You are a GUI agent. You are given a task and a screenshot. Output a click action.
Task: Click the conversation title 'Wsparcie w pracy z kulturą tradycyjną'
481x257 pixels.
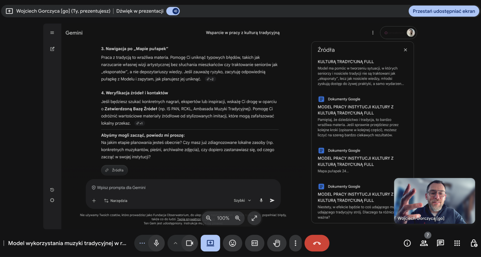(243, 33)
